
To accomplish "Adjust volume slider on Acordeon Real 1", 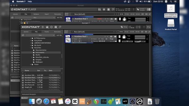I will coord(140,42).
